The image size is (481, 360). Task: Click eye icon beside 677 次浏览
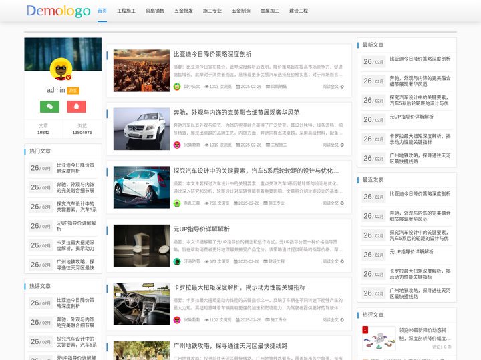tap(206, 261)
